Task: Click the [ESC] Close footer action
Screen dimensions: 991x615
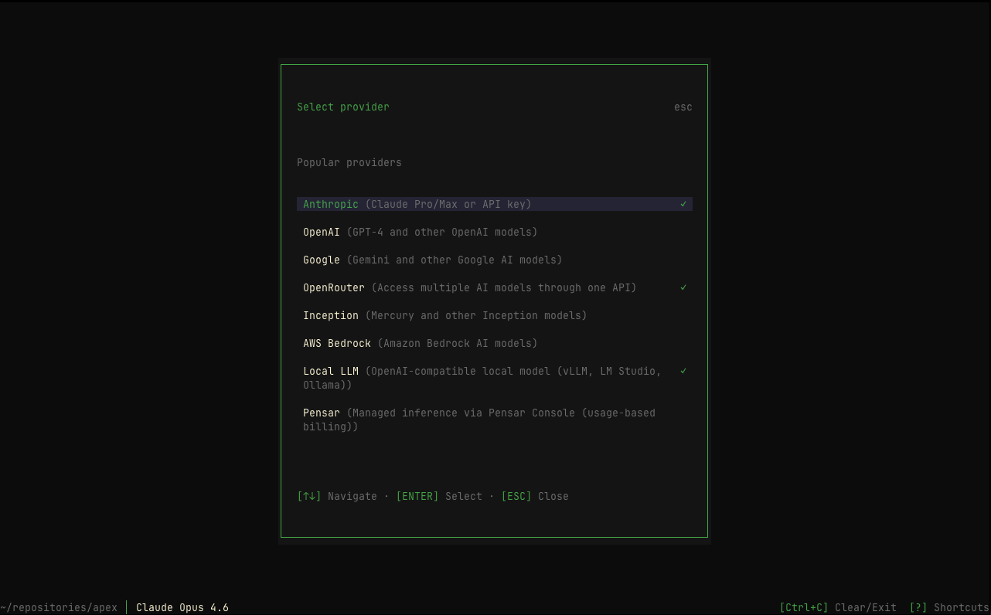Action: [x=535, y=496]
